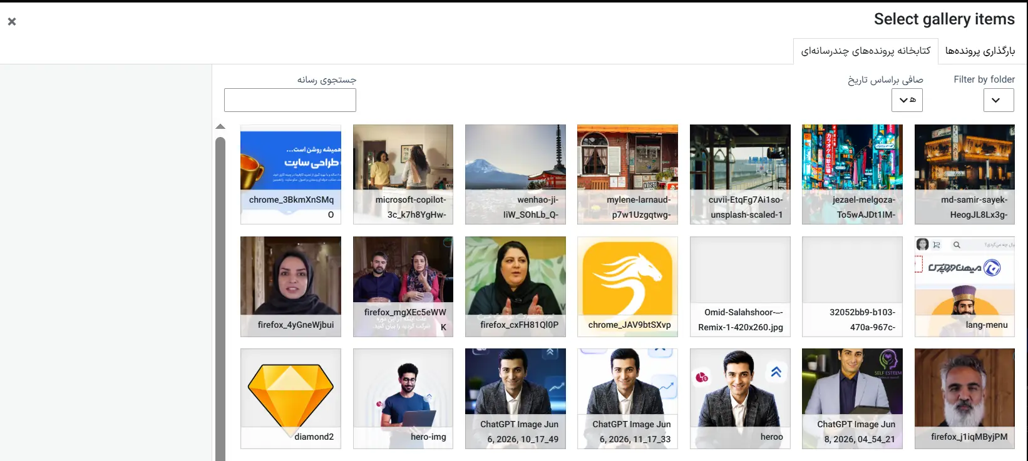The height and width of the screenshot is (461, 1028).
Task: Select the microsoft-copilot thumbnail
Action: coord(403,174)
